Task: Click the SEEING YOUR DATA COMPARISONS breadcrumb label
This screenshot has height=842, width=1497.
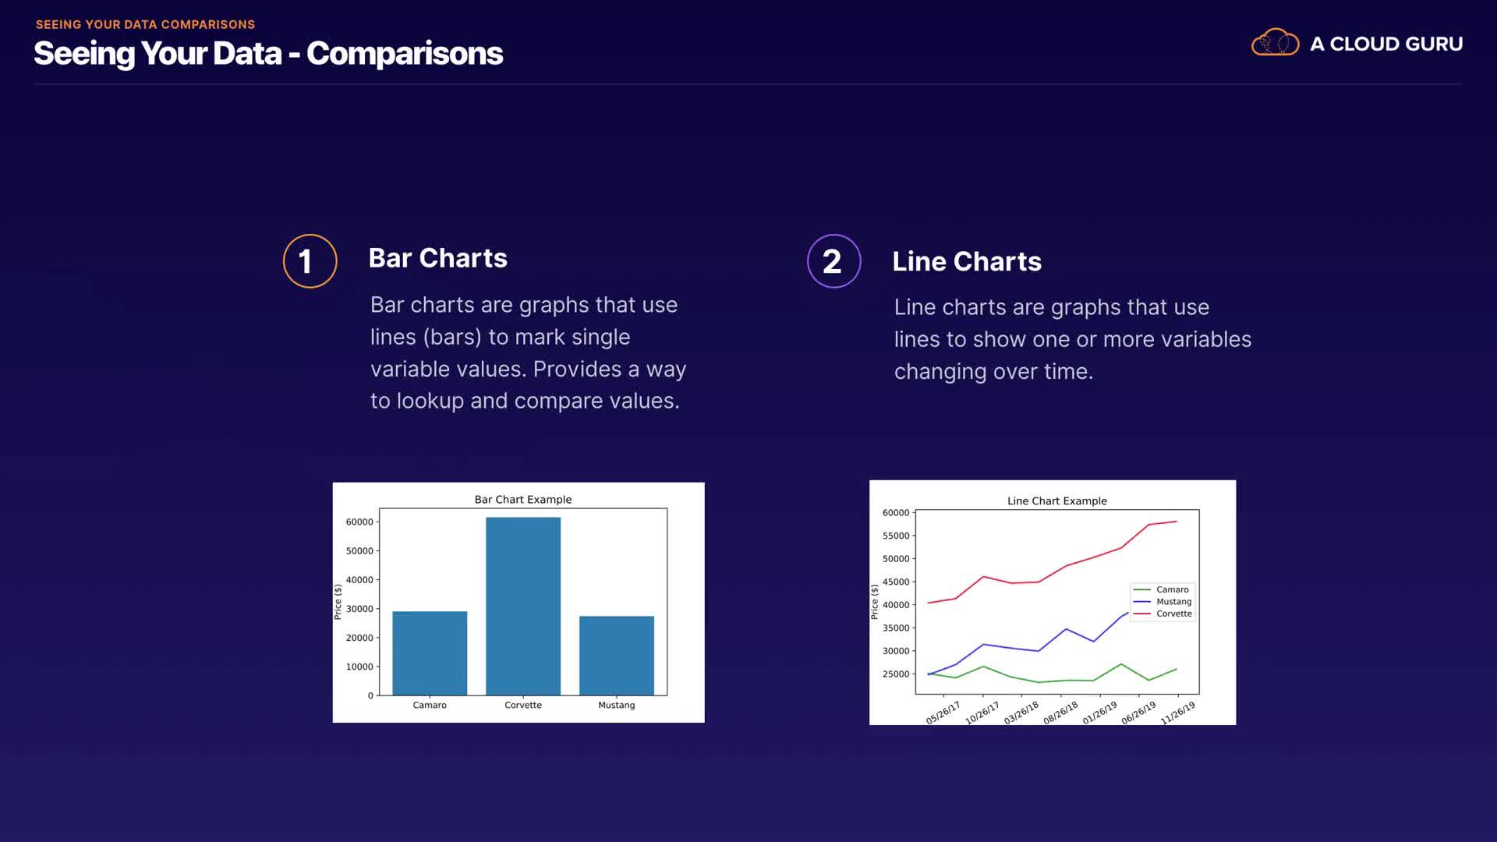Action: click(145, 24)
